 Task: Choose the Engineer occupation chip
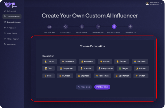[83, 76]
